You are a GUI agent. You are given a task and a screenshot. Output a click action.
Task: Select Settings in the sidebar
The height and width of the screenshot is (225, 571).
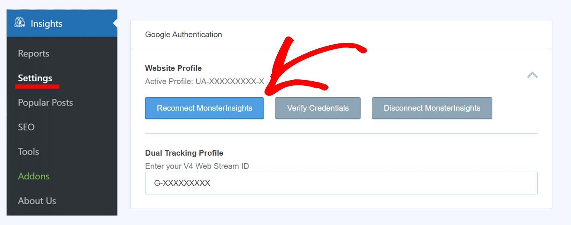click(x=35, y=78)
